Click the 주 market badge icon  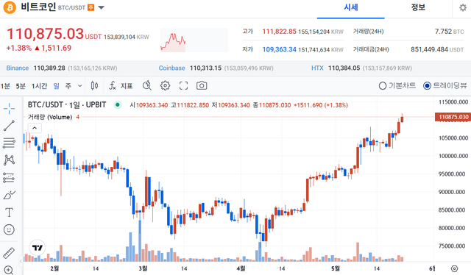[x=91, y=8]
